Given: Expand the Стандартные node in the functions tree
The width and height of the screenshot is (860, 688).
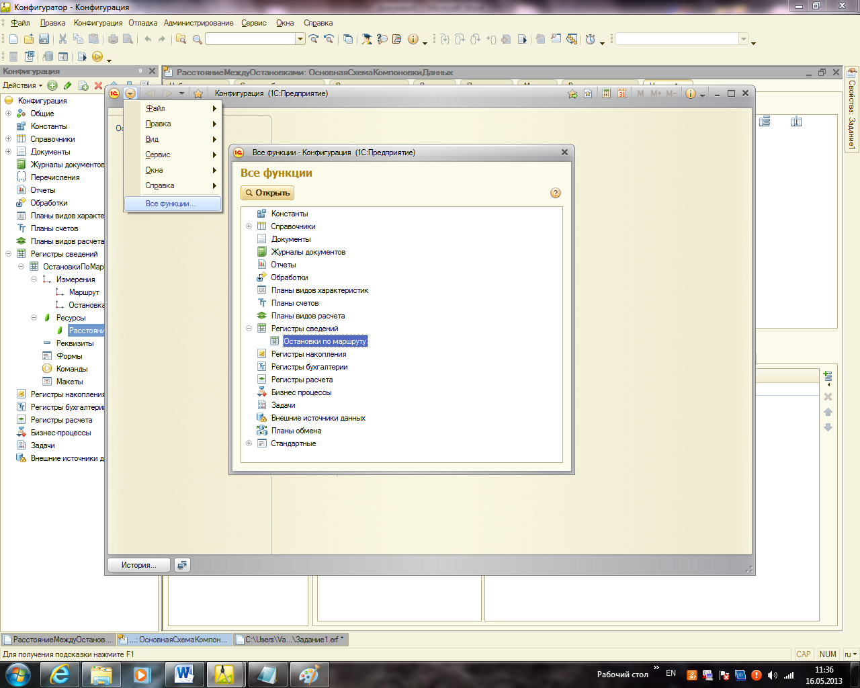Looking at the screenshot, I should 249,443.
